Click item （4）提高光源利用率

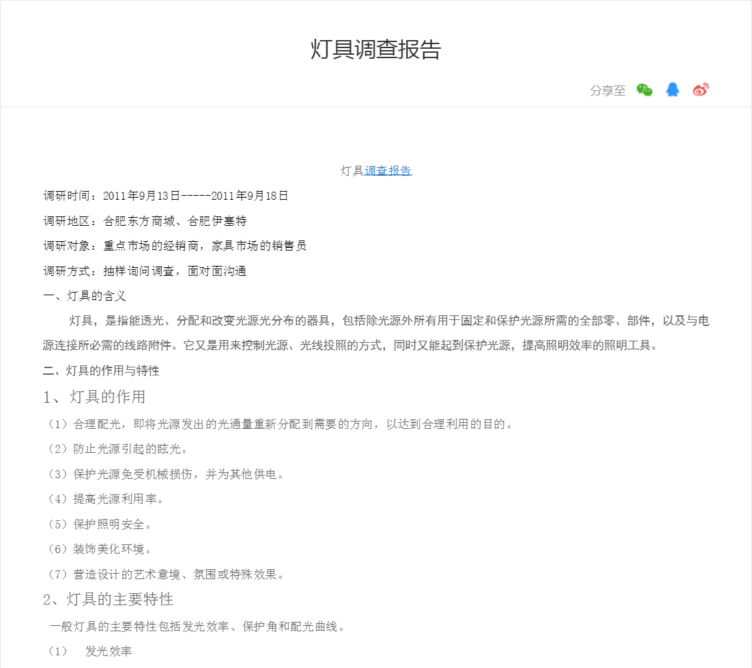tap(106, 499)
